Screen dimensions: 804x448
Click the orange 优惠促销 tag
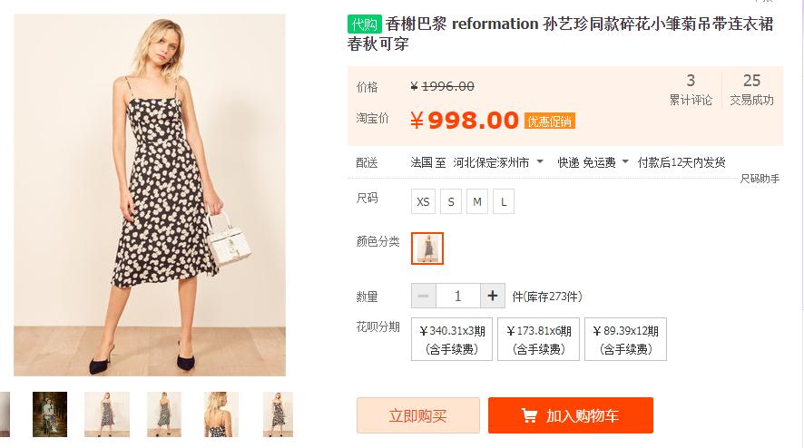(x=550, y=121)
